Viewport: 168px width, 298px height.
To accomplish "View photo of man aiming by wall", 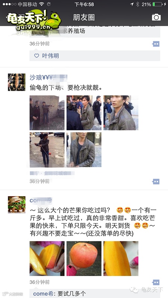I will pos(47,113).
